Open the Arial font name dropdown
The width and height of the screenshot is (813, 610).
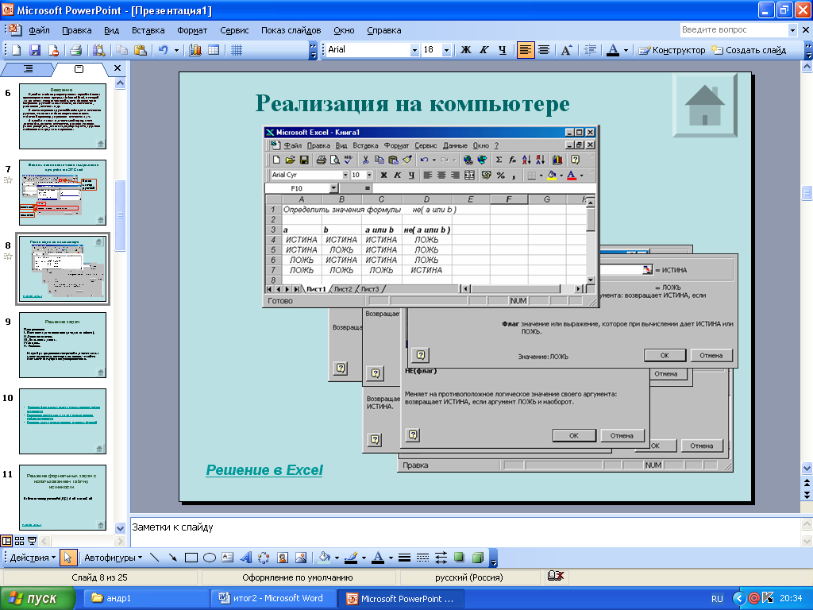414,50
